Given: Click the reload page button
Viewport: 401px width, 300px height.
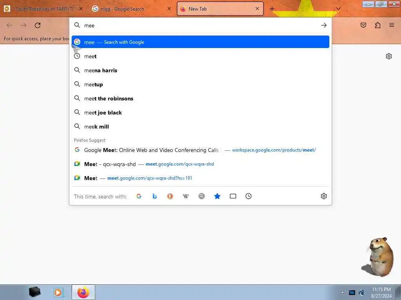Looking at the screenshot, I should [x=38, y=25].
